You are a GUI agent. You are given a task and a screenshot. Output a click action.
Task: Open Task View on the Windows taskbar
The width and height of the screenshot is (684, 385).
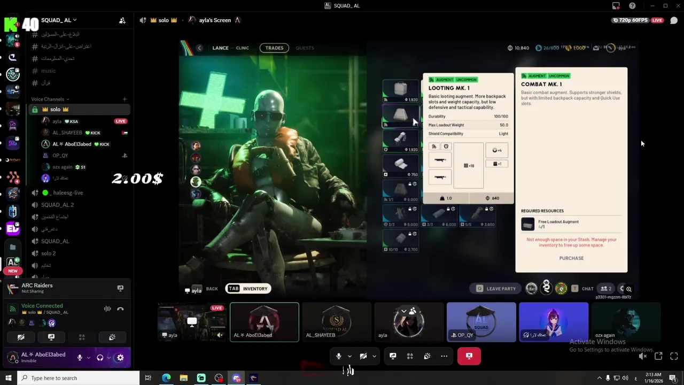click(148, 378)
